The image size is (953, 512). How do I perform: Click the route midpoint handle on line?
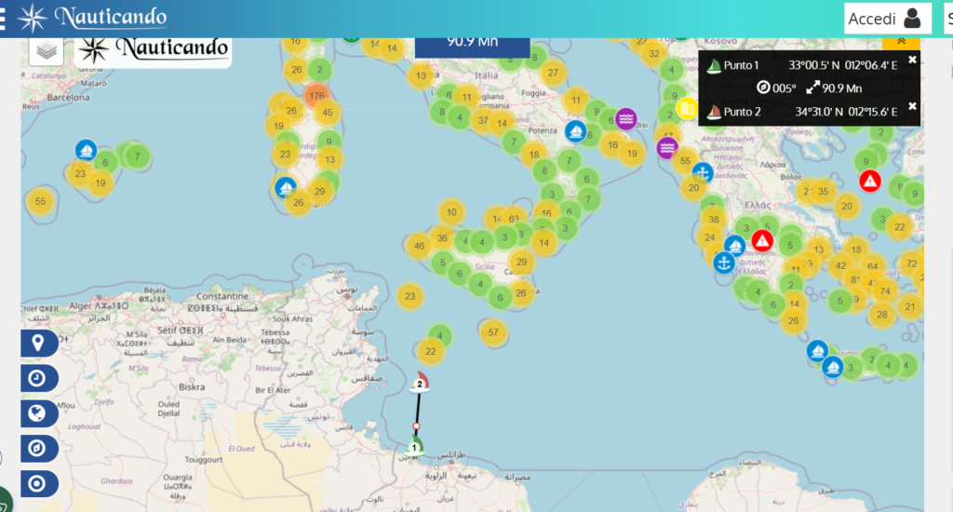[x=417, y=425]
